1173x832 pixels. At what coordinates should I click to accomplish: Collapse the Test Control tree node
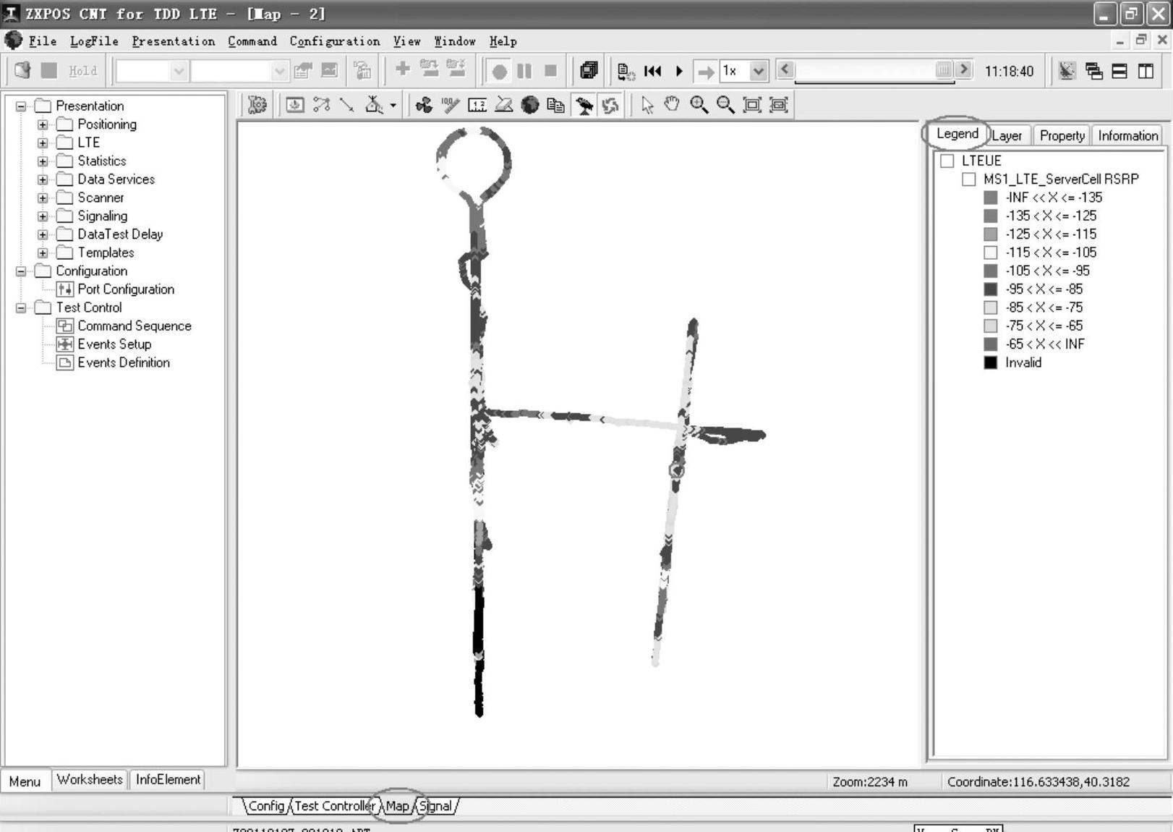pos(21,307)
